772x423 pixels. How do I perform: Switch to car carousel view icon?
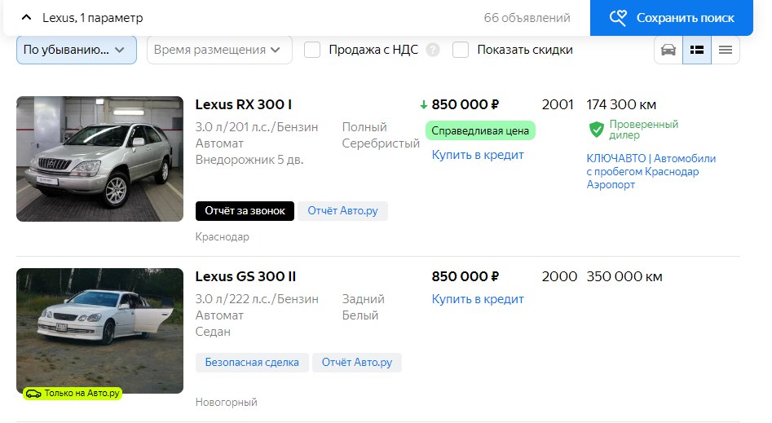pos(668,50)
